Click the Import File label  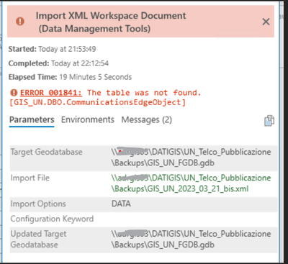[x=30, y=178]
